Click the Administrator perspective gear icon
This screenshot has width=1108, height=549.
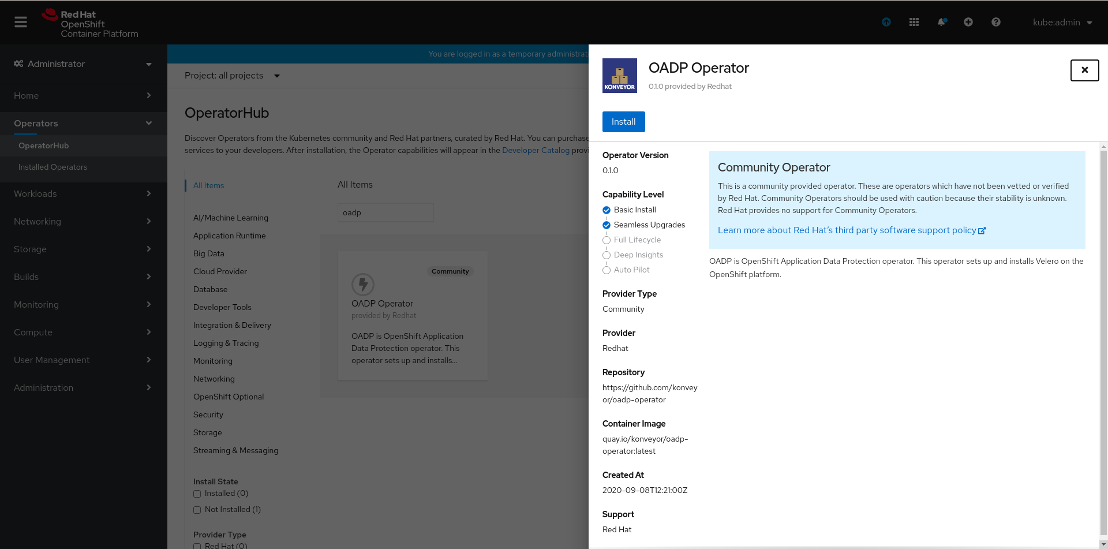click(x=18, y=64)
